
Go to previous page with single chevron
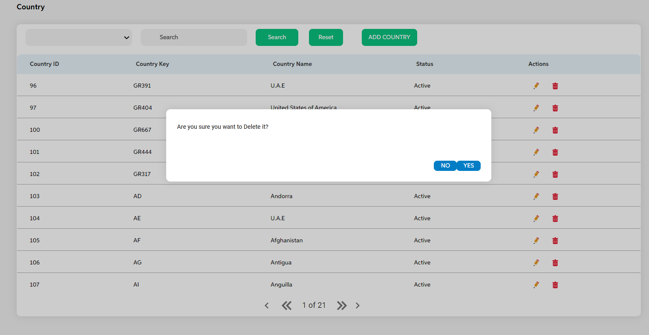267,305
